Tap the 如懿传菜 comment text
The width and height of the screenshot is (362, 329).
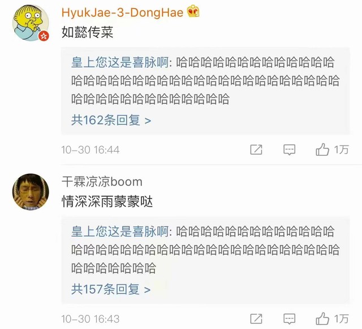click(x=87, y=32)
